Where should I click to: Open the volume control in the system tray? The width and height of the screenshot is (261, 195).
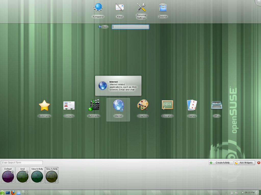point(237,193)
